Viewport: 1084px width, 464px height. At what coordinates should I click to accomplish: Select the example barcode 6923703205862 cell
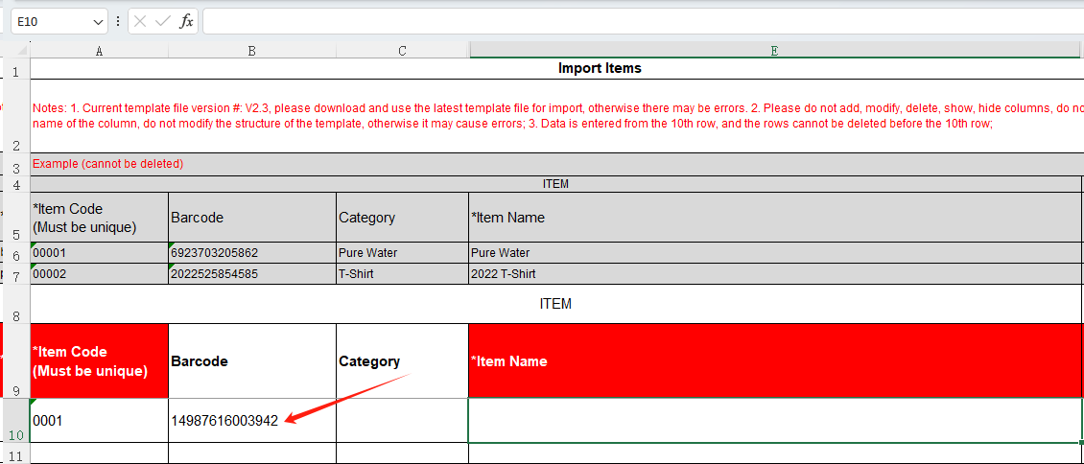pyautogui.click(x=251, y=253)
